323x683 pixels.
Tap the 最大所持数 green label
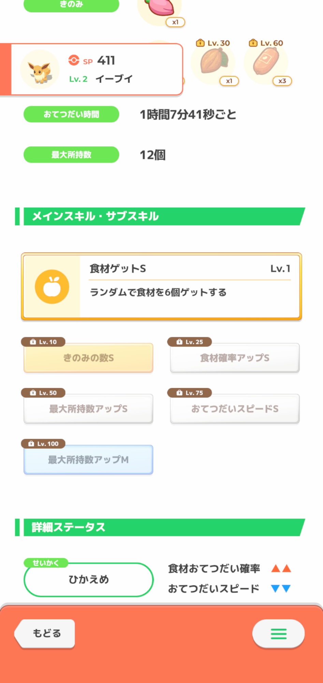[71, 155]
